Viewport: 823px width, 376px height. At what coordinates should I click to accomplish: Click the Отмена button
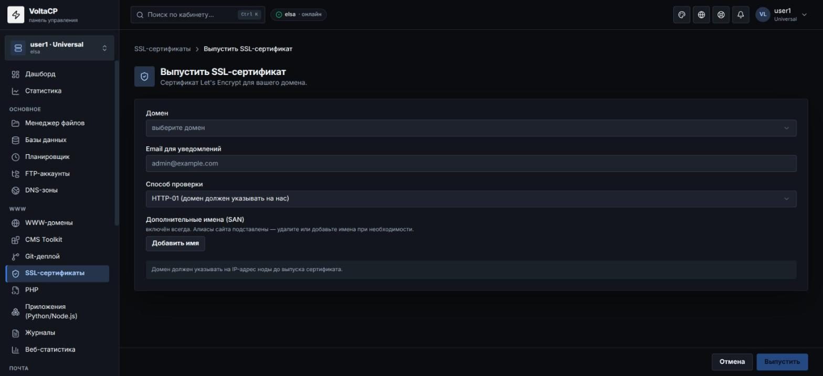[732, 362]
